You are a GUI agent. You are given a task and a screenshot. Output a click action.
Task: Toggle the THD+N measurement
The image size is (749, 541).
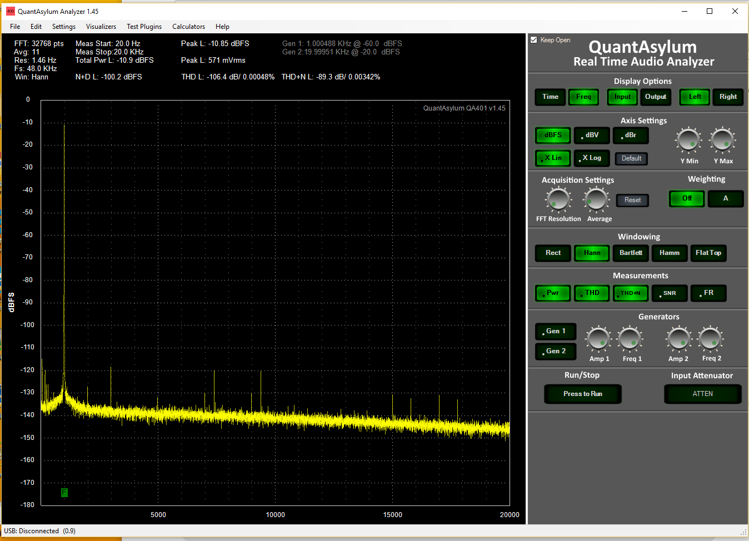click(x=631, y=293)
